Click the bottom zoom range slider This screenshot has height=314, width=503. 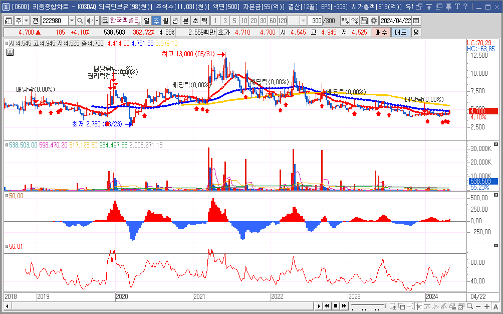(x=368, y=305)
